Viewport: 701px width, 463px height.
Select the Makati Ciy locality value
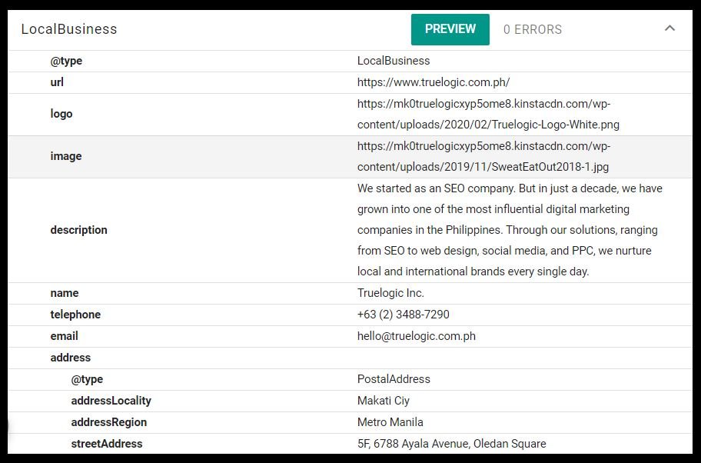[x=383, y=401]
